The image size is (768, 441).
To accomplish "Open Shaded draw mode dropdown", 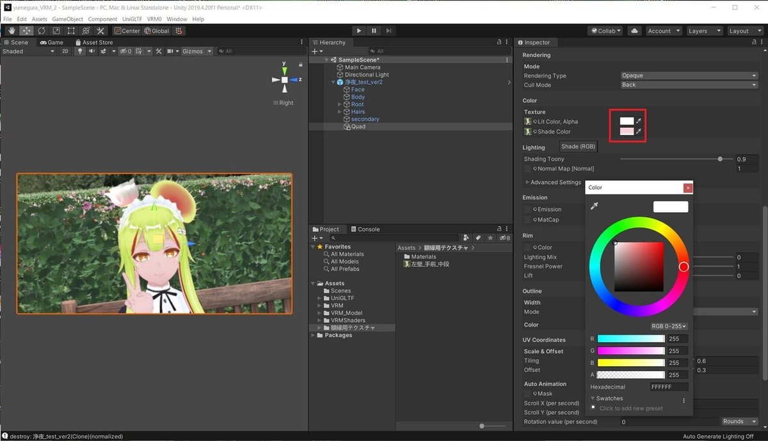I will (28, 51).
